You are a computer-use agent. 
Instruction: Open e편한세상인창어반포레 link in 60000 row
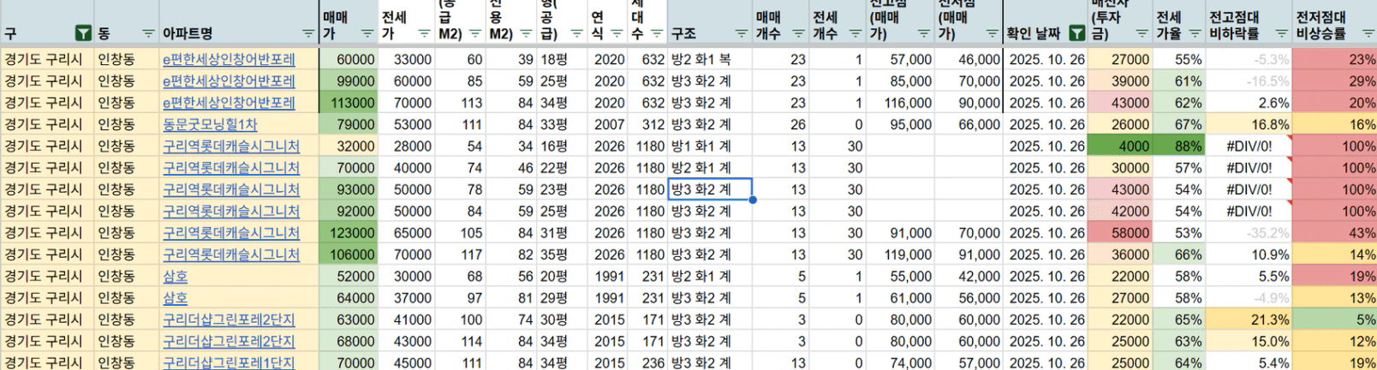tap(229, 60)
